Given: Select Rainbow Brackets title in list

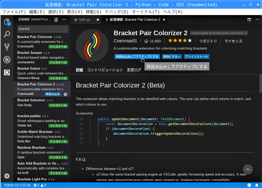Looking at the screenshot, I should pyautogui.click(x=31, y=148).
